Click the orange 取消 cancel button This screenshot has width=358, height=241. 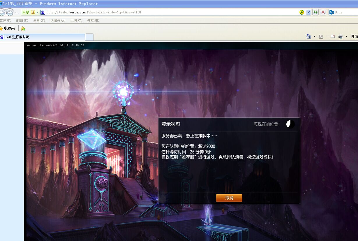229,198
